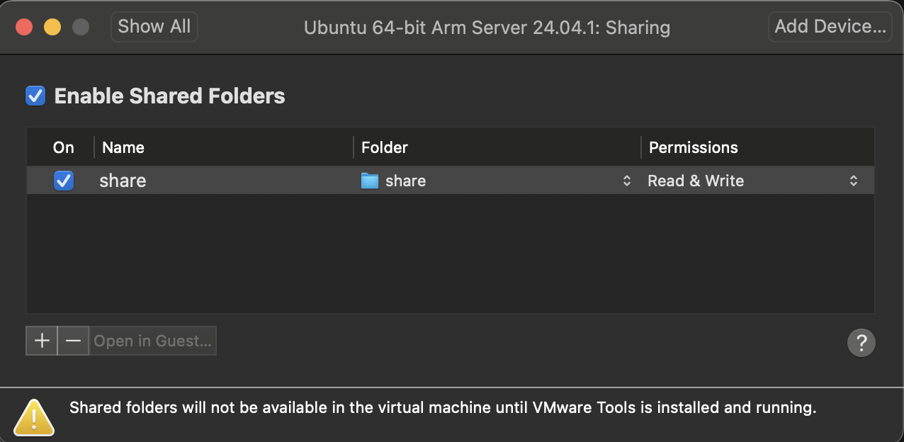
Task: Remove the shared folder using the minus icon
Action: [73, 341]
